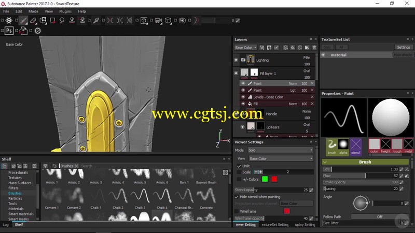Hide the upTears layer

coord(242,127)
